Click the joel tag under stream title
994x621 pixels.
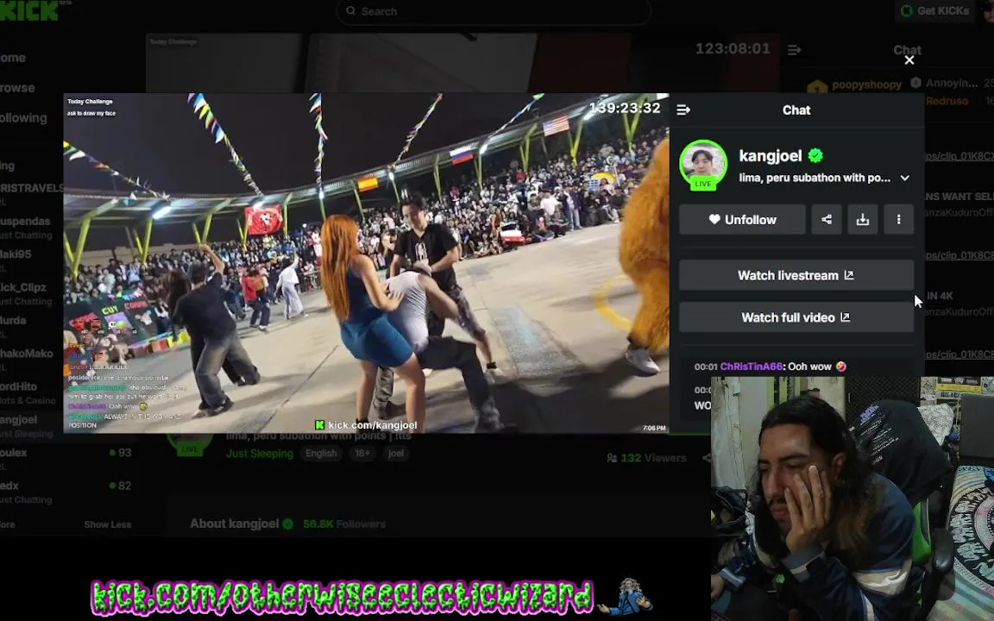click(395, 454)
